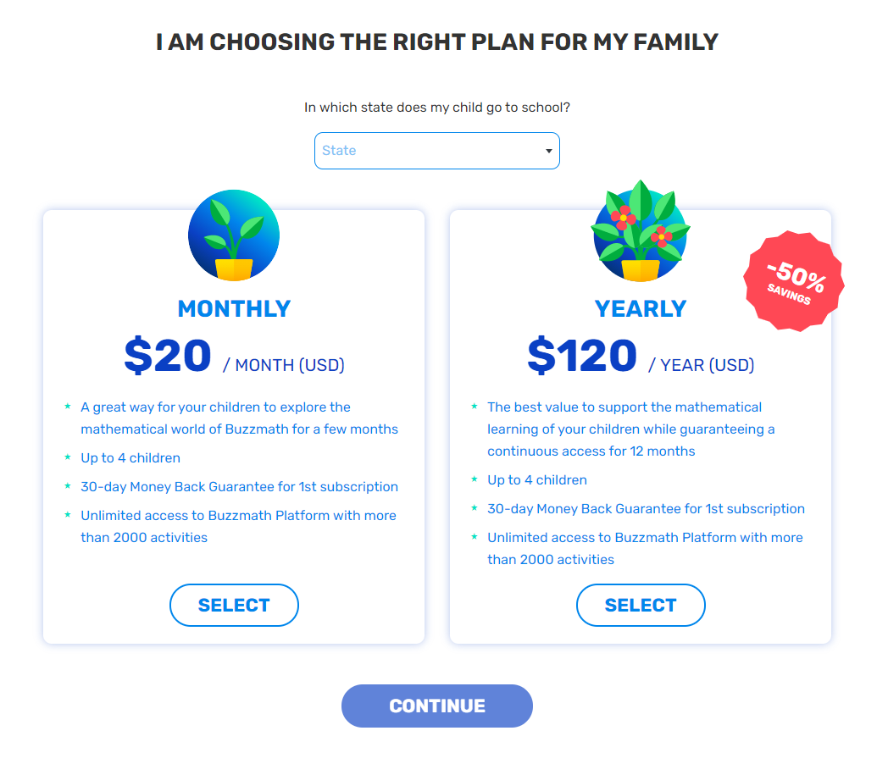
Task: Click the YEARLY plan heading
Action: 641,308
